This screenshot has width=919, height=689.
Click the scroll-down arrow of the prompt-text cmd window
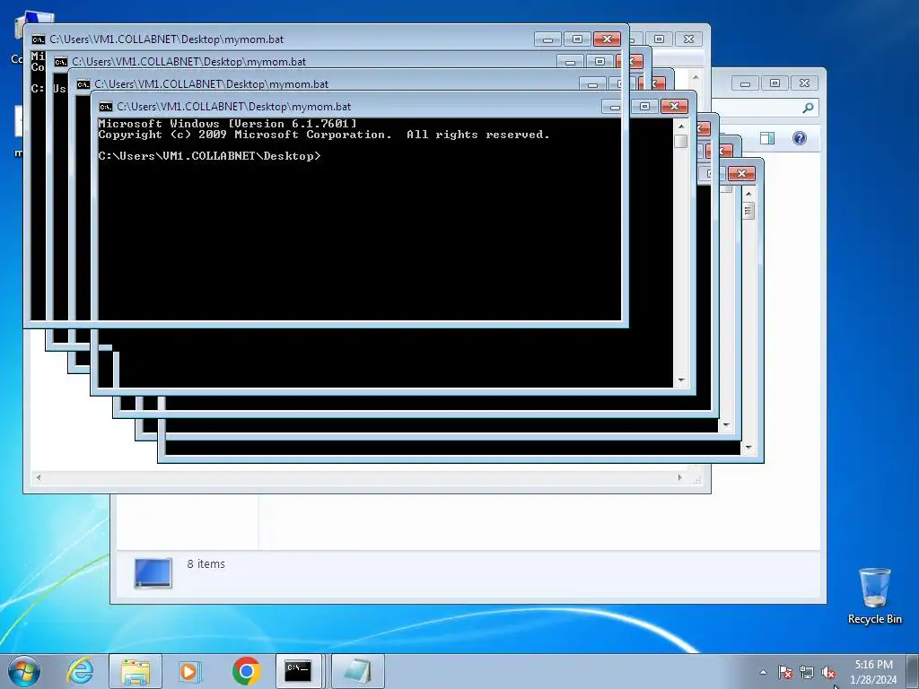681,380
